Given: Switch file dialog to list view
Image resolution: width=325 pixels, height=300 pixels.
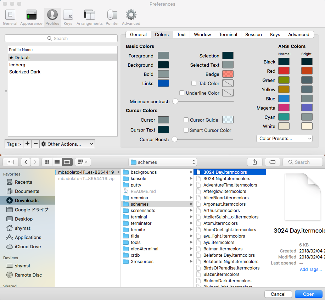Looking at the screenshot, I should (57, 162).
